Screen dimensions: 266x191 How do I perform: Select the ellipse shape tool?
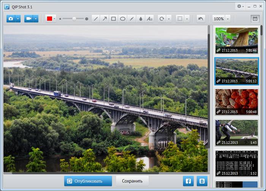coord(123,19)
